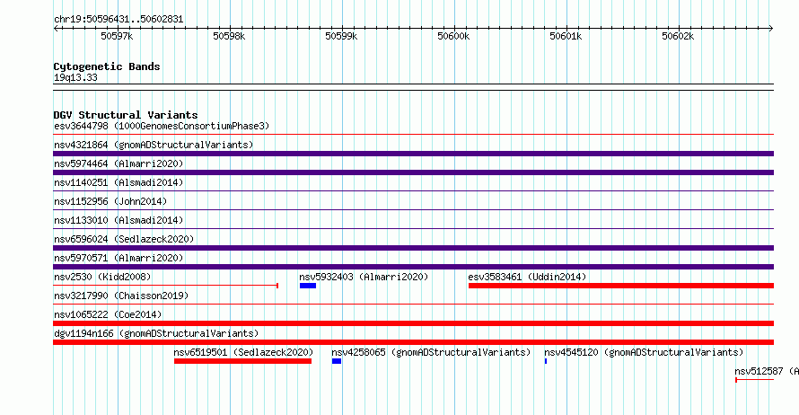Open variant label esv3644798 (1000GenomesConsortiumPhase3)
Image resolution: width=799 pixels, height=415 pixels.
[162, 126]
